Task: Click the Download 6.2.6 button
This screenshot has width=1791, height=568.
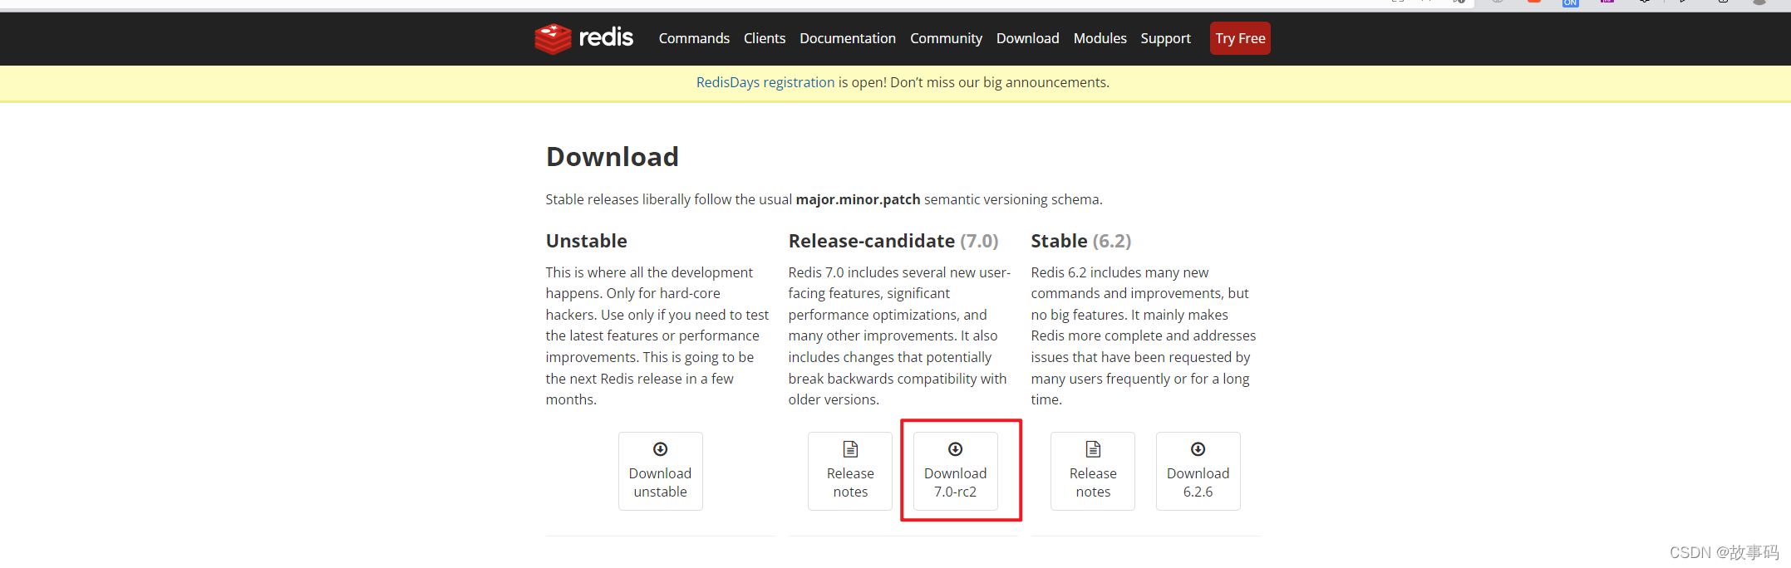Action: tap(1198, 471)
